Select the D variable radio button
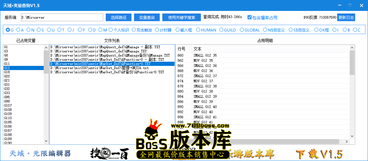The height and width of the screenshot is (161, 368). (x=92, y=30)
